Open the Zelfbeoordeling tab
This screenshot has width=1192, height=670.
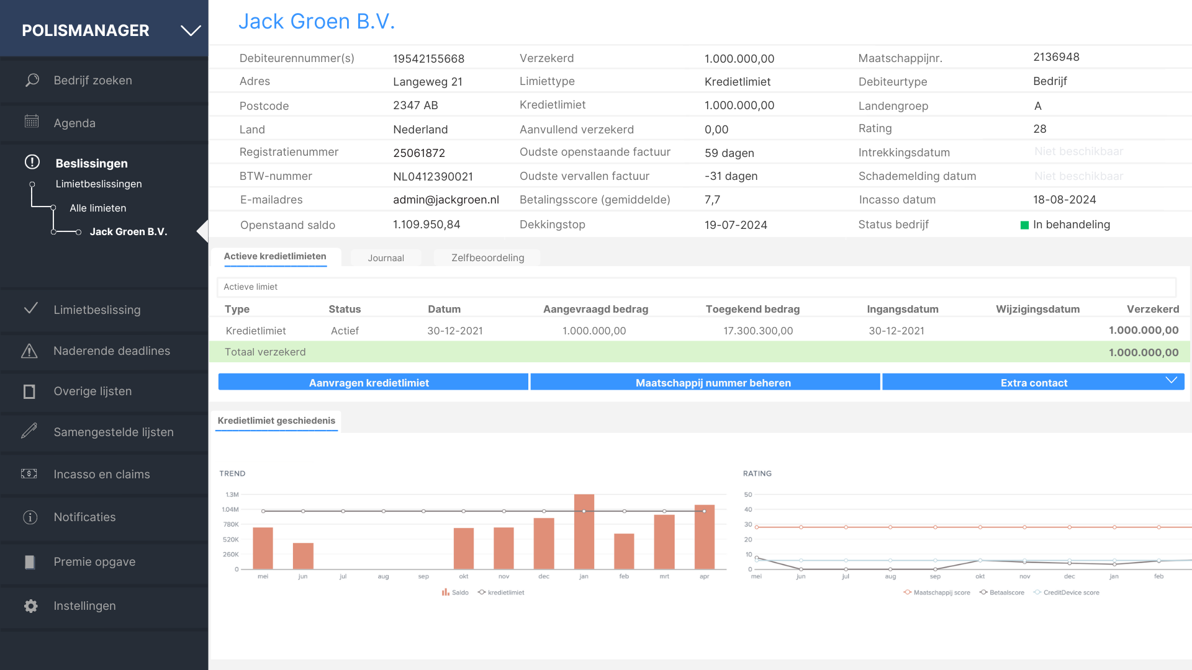point(487,257)
